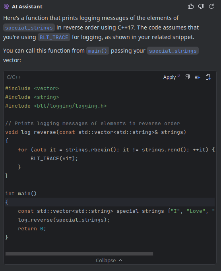This screenshot has width=221, height=271.
Task: Copy the code snippet to clipboard
Action: click(187, 77)
